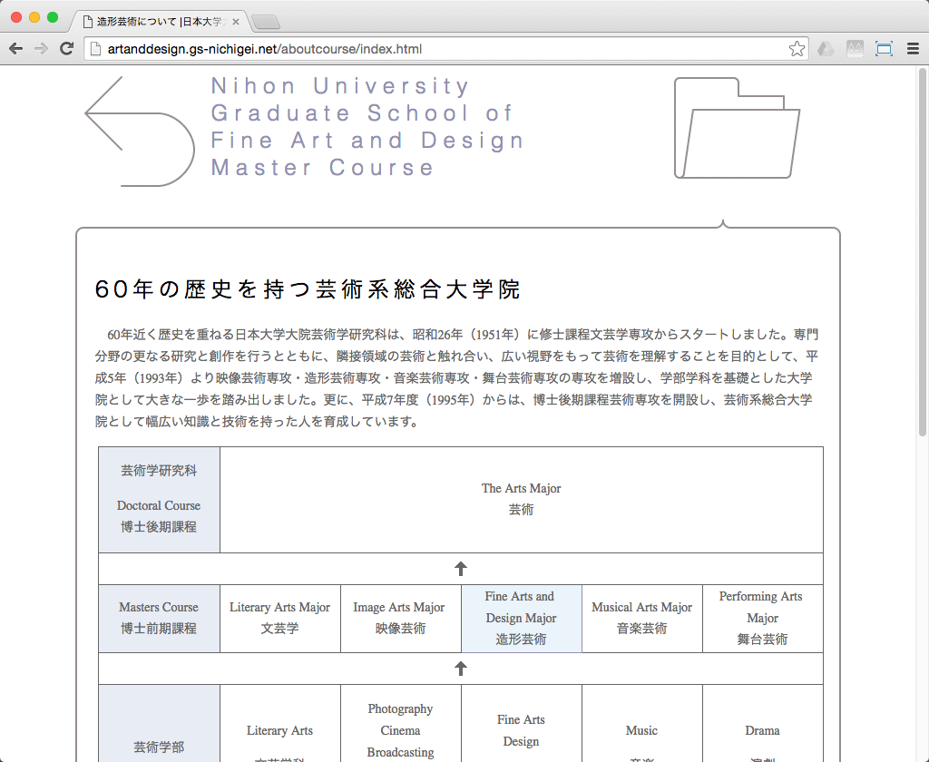The image size is (929, 762).
Task: Click the folder graphic in page header
Action: [737, 128]
